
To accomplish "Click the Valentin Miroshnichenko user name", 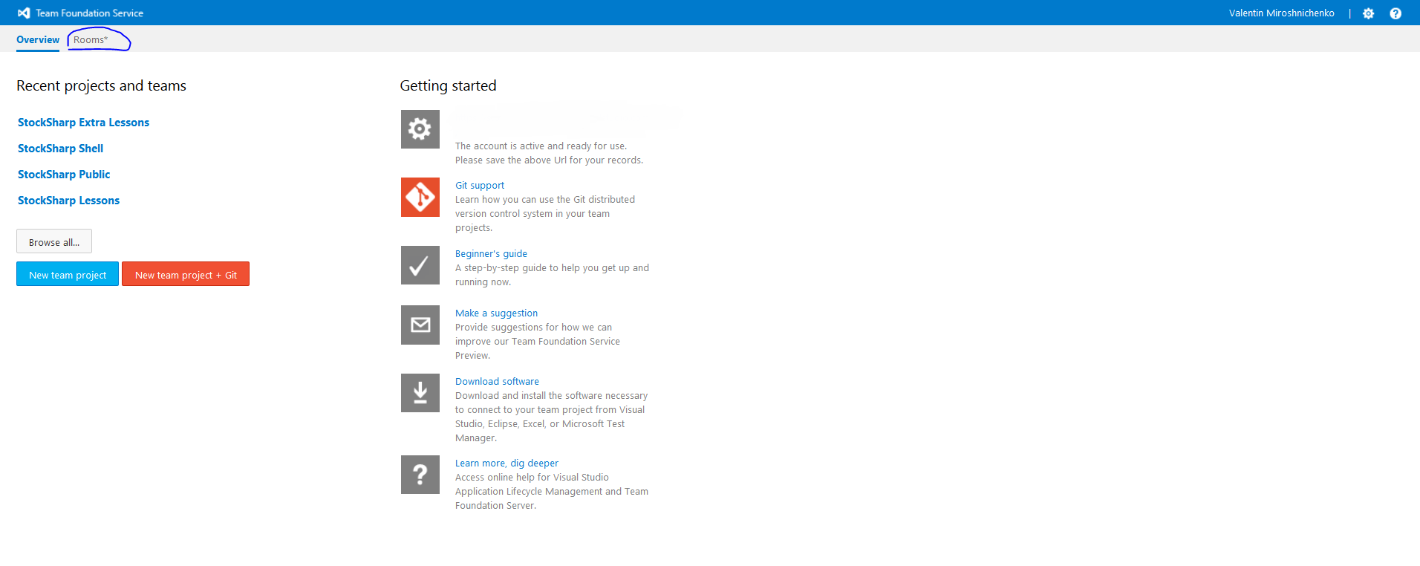I will (x=1281, y=13).
